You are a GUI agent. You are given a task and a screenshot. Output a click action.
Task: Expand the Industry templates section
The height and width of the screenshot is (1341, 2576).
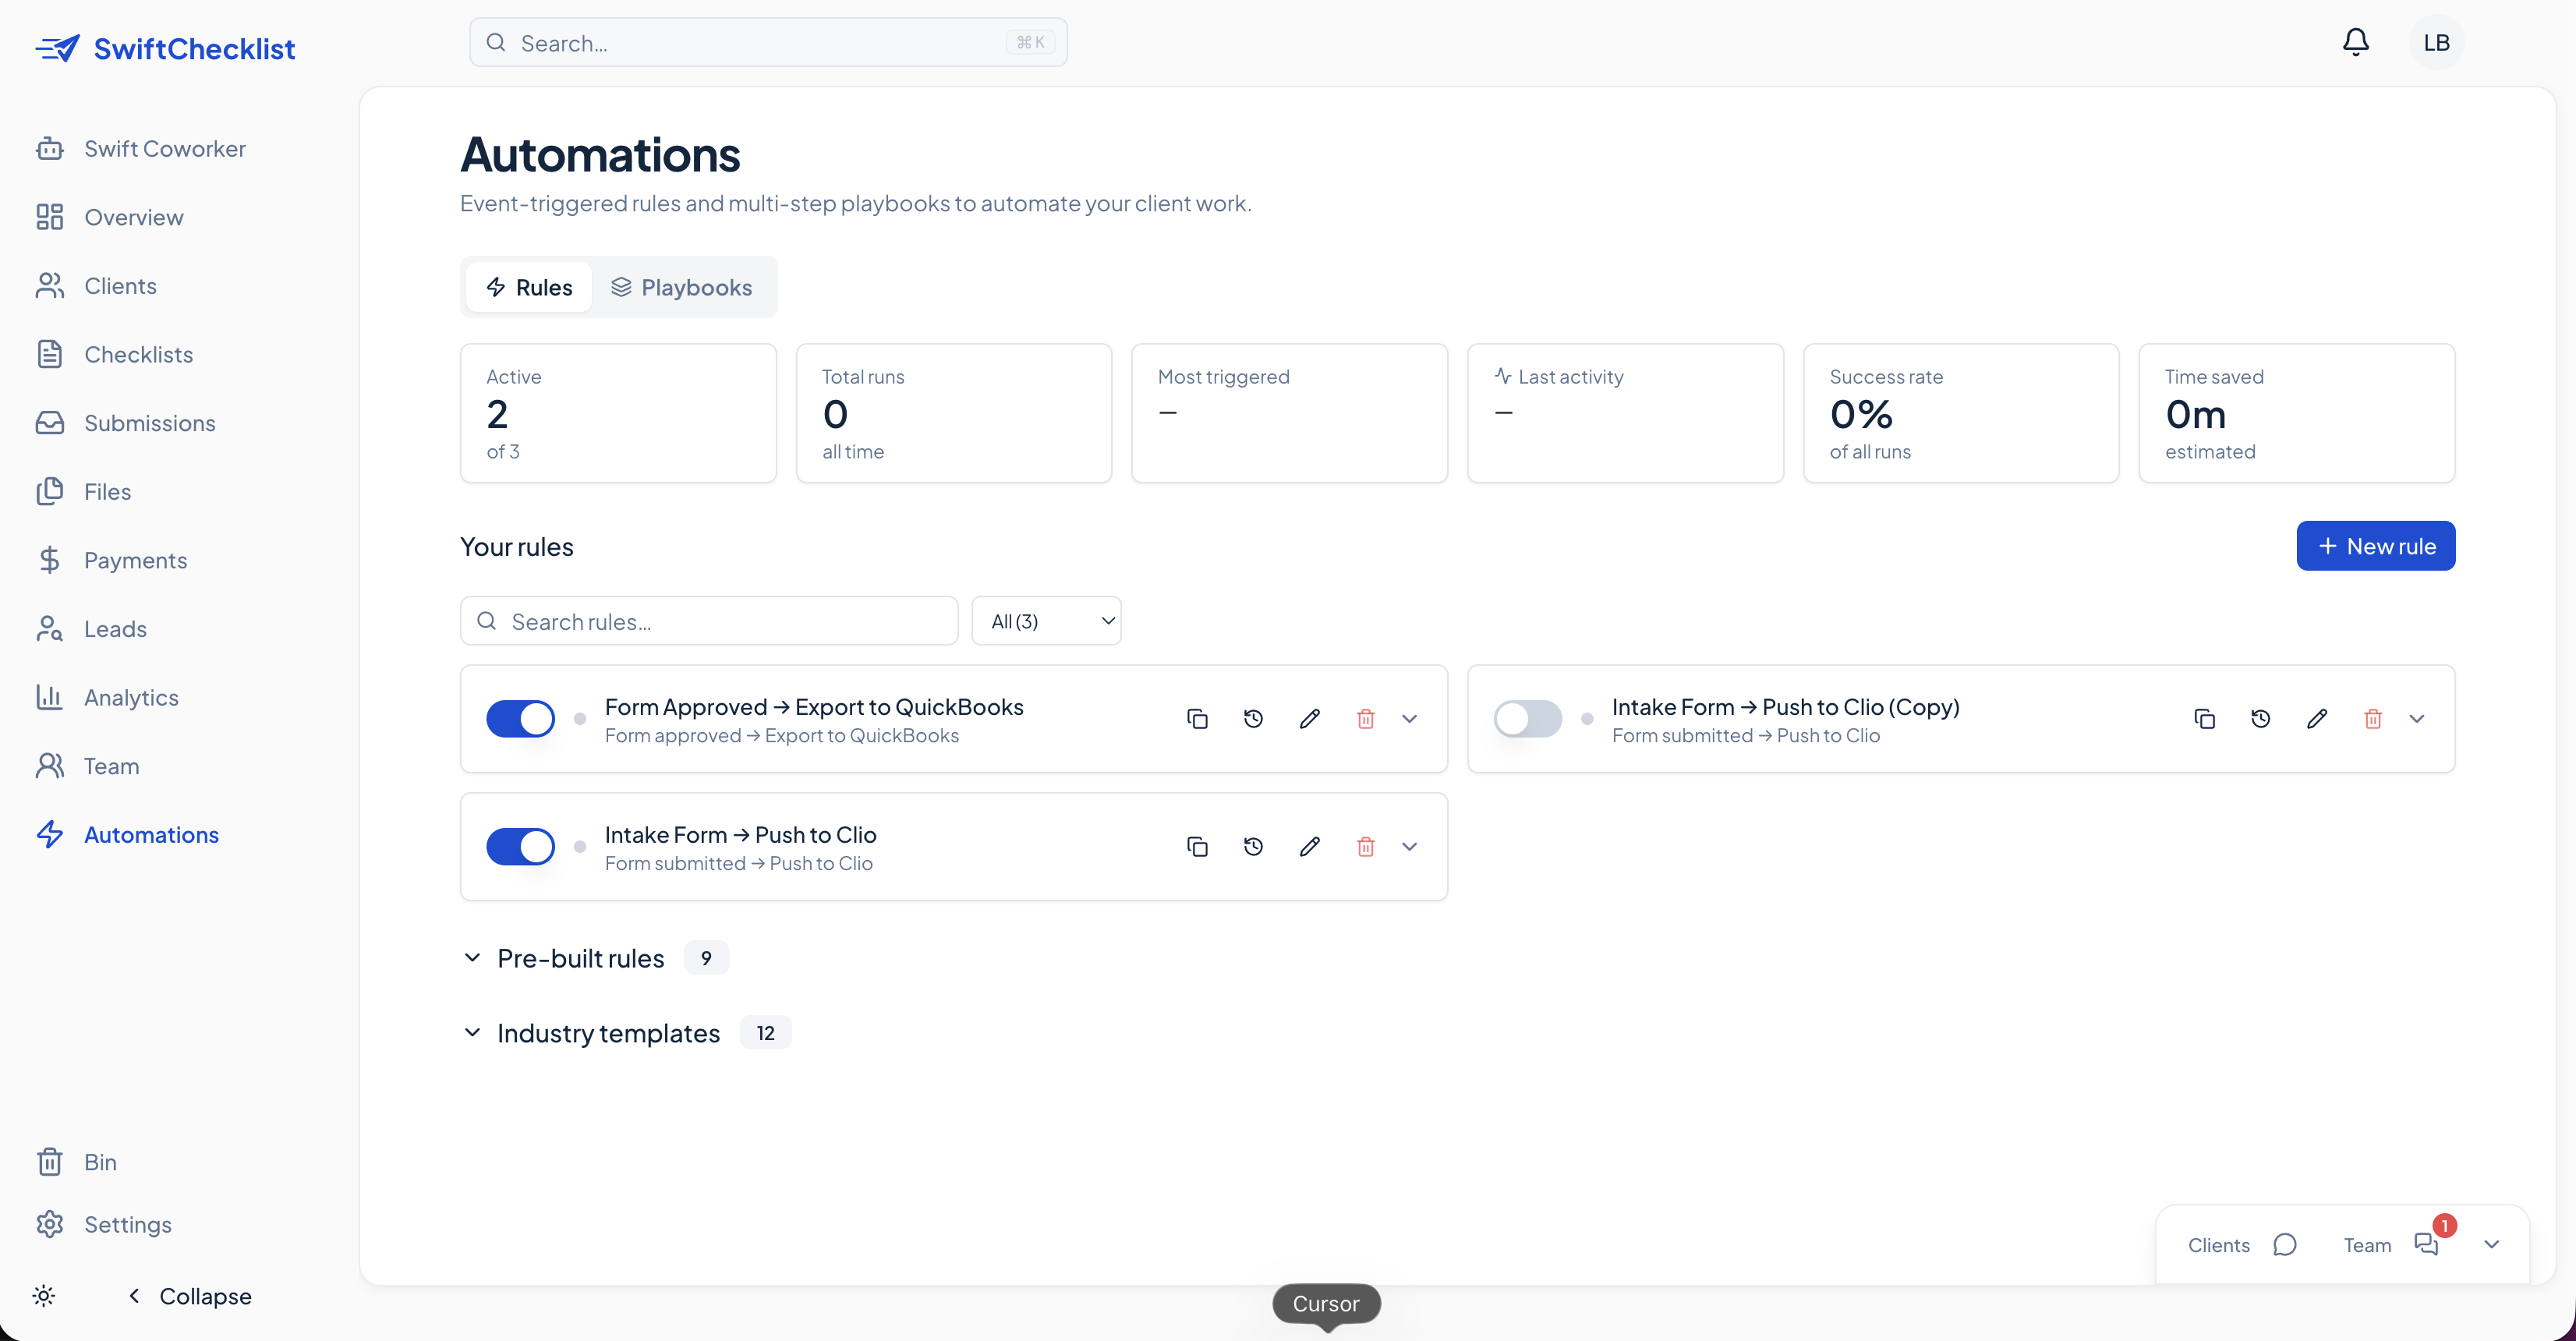(608, 1033)
